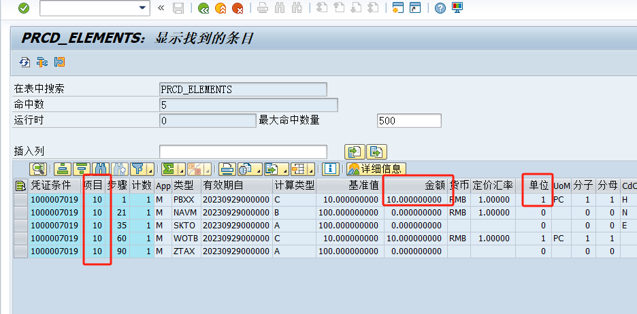Click the ALV Details magnifier icon
This screenshot has height=314, width=637.
(38, 169)
